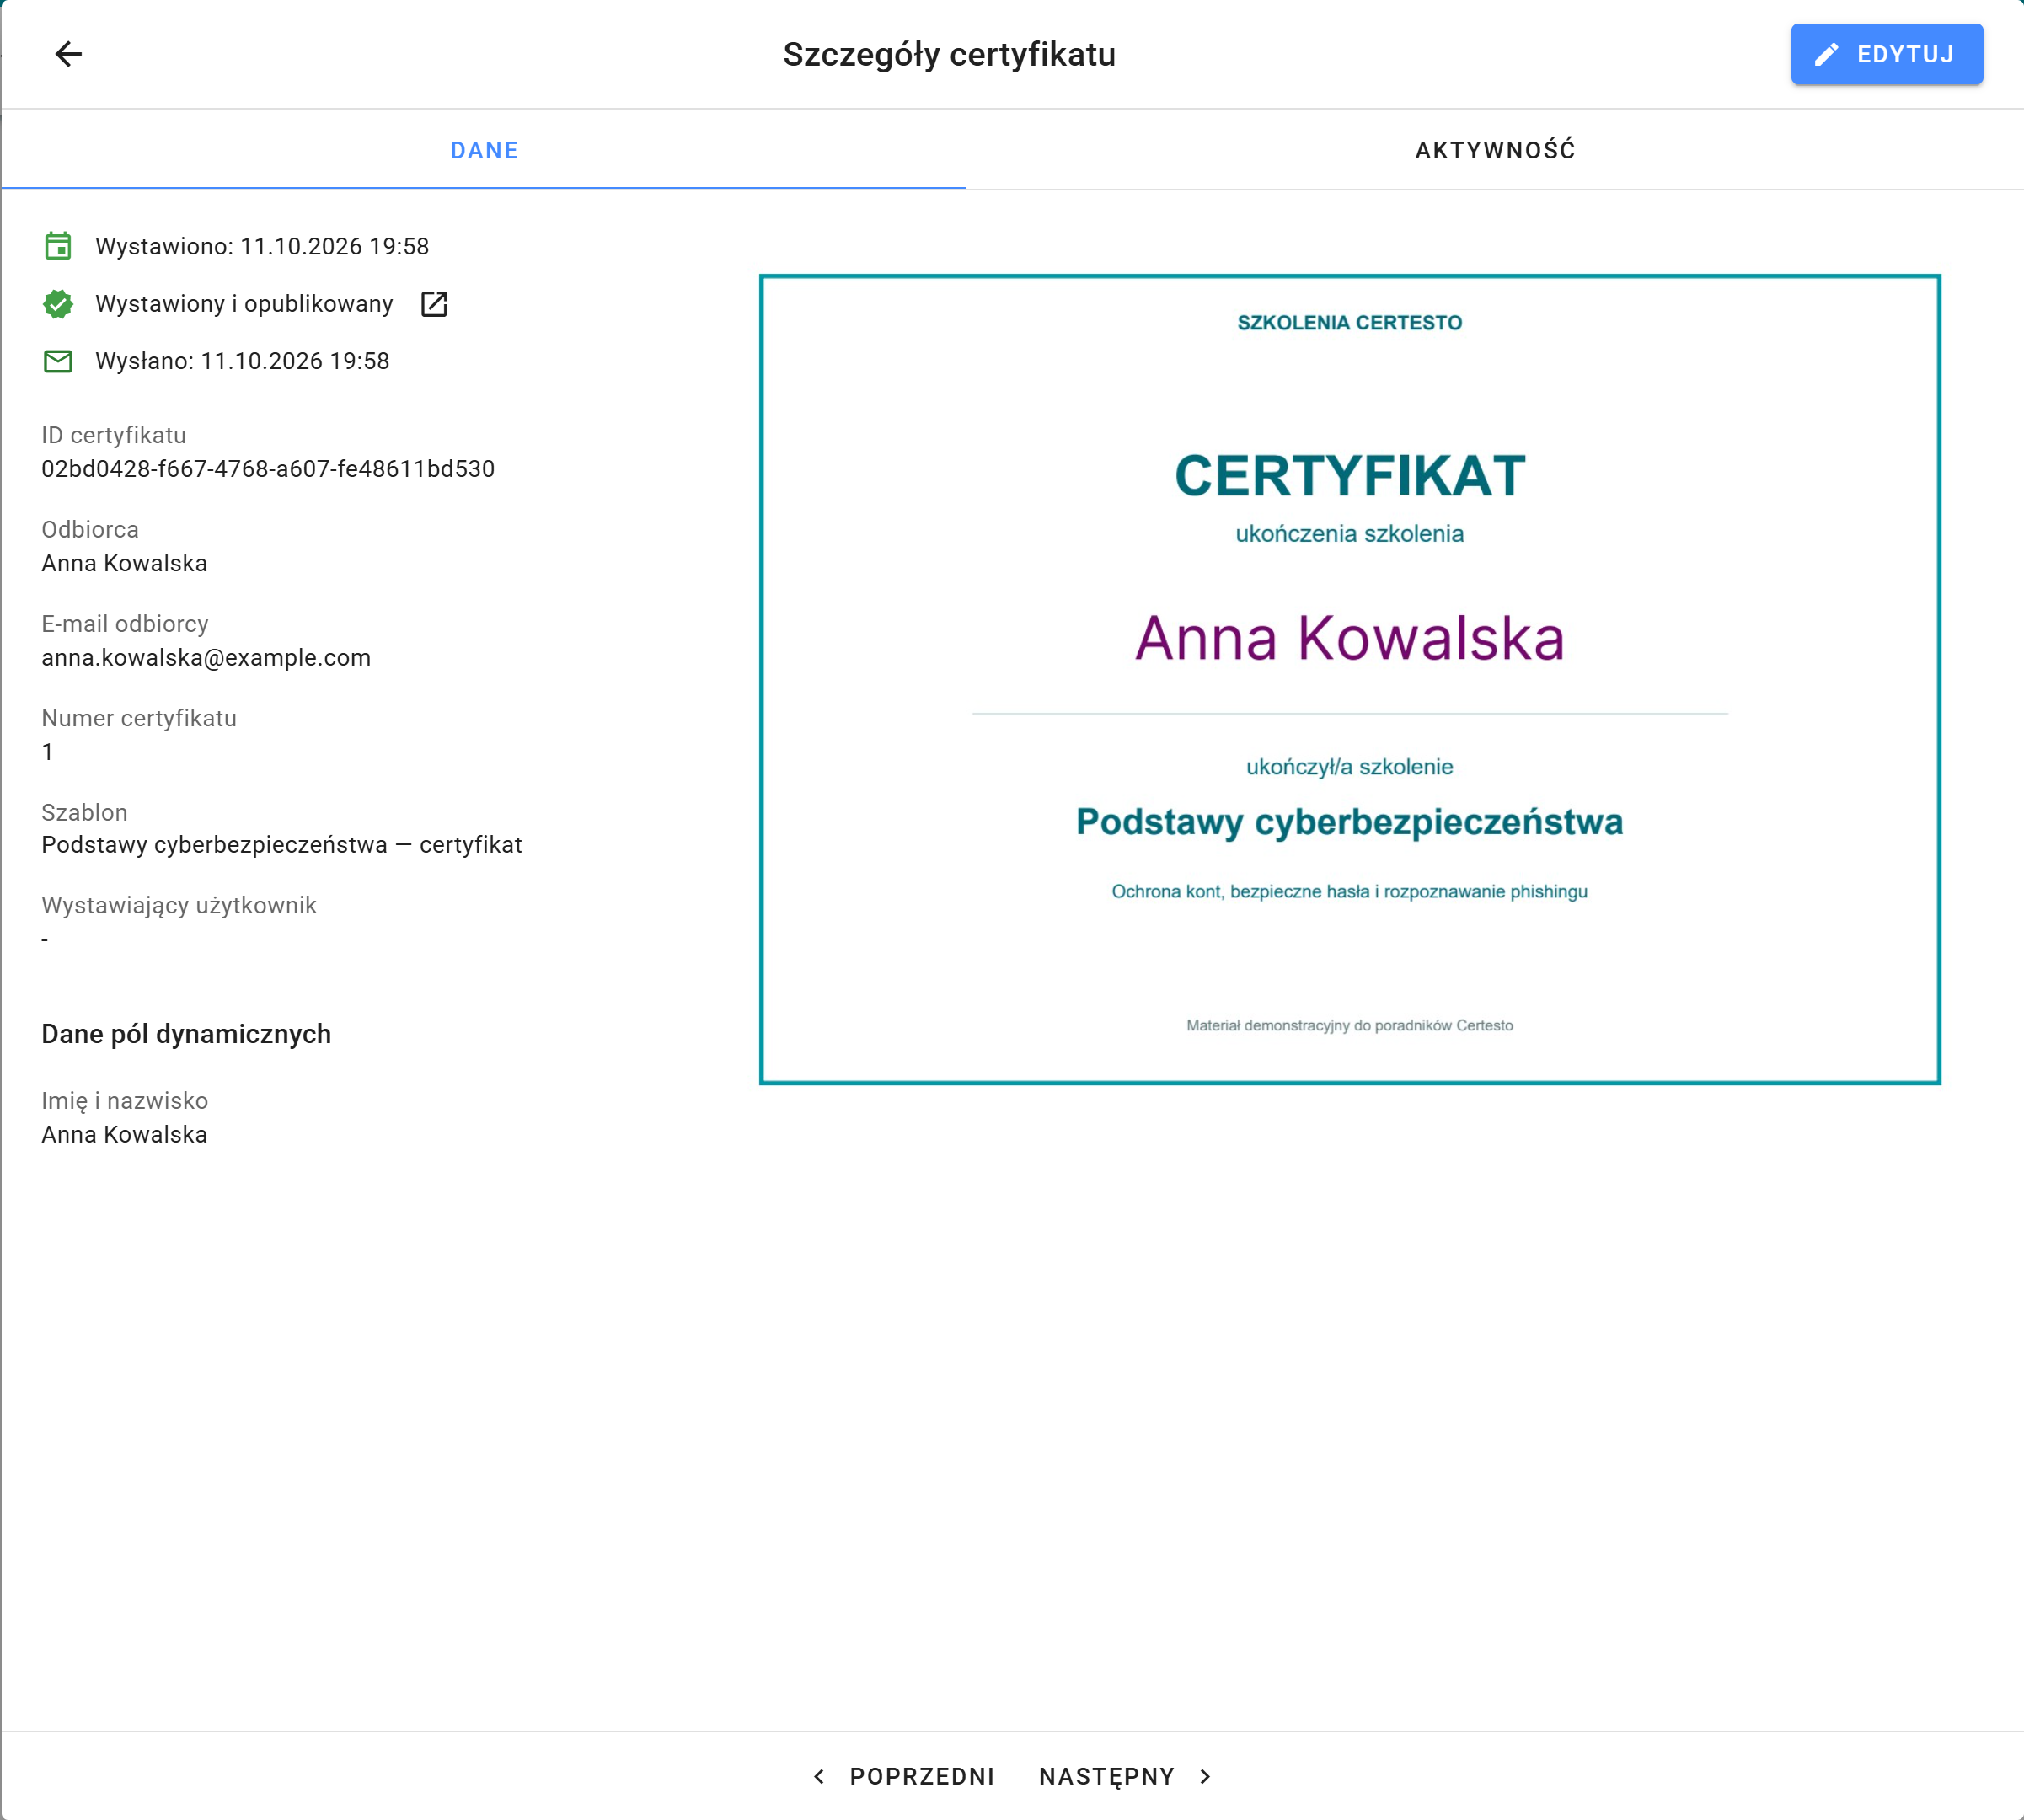Select the email anna.kowalska@example.com
This screenshot has height=1820, width=2024.
tap(206, 658)
